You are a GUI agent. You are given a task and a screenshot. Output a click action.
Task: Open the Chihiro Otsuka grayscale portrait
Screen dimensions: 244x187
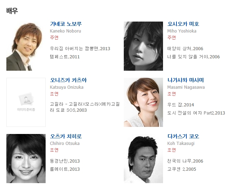(x=26, y=158)
